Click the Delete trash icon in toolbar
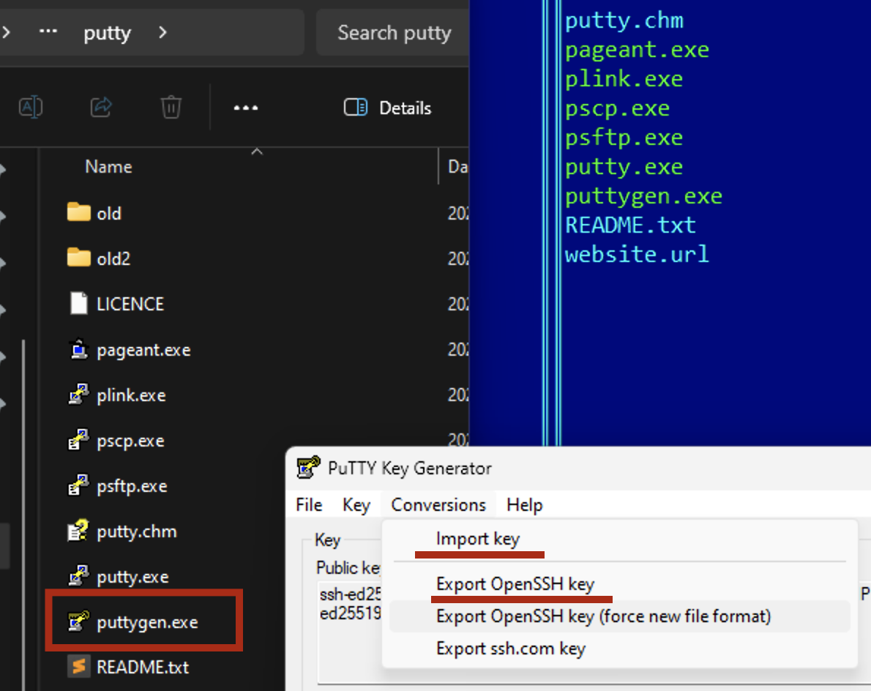 171,108
